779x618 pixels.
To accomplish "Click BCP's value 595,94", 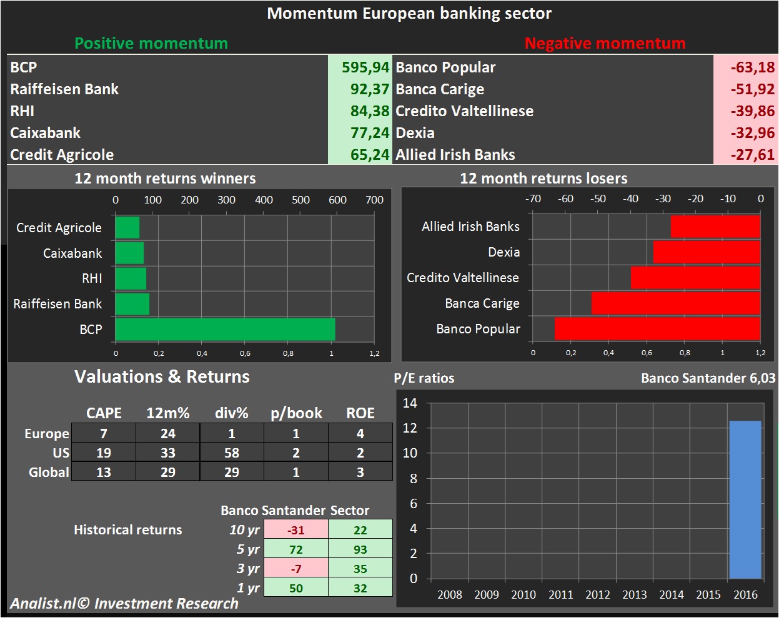I will point(360,67).
